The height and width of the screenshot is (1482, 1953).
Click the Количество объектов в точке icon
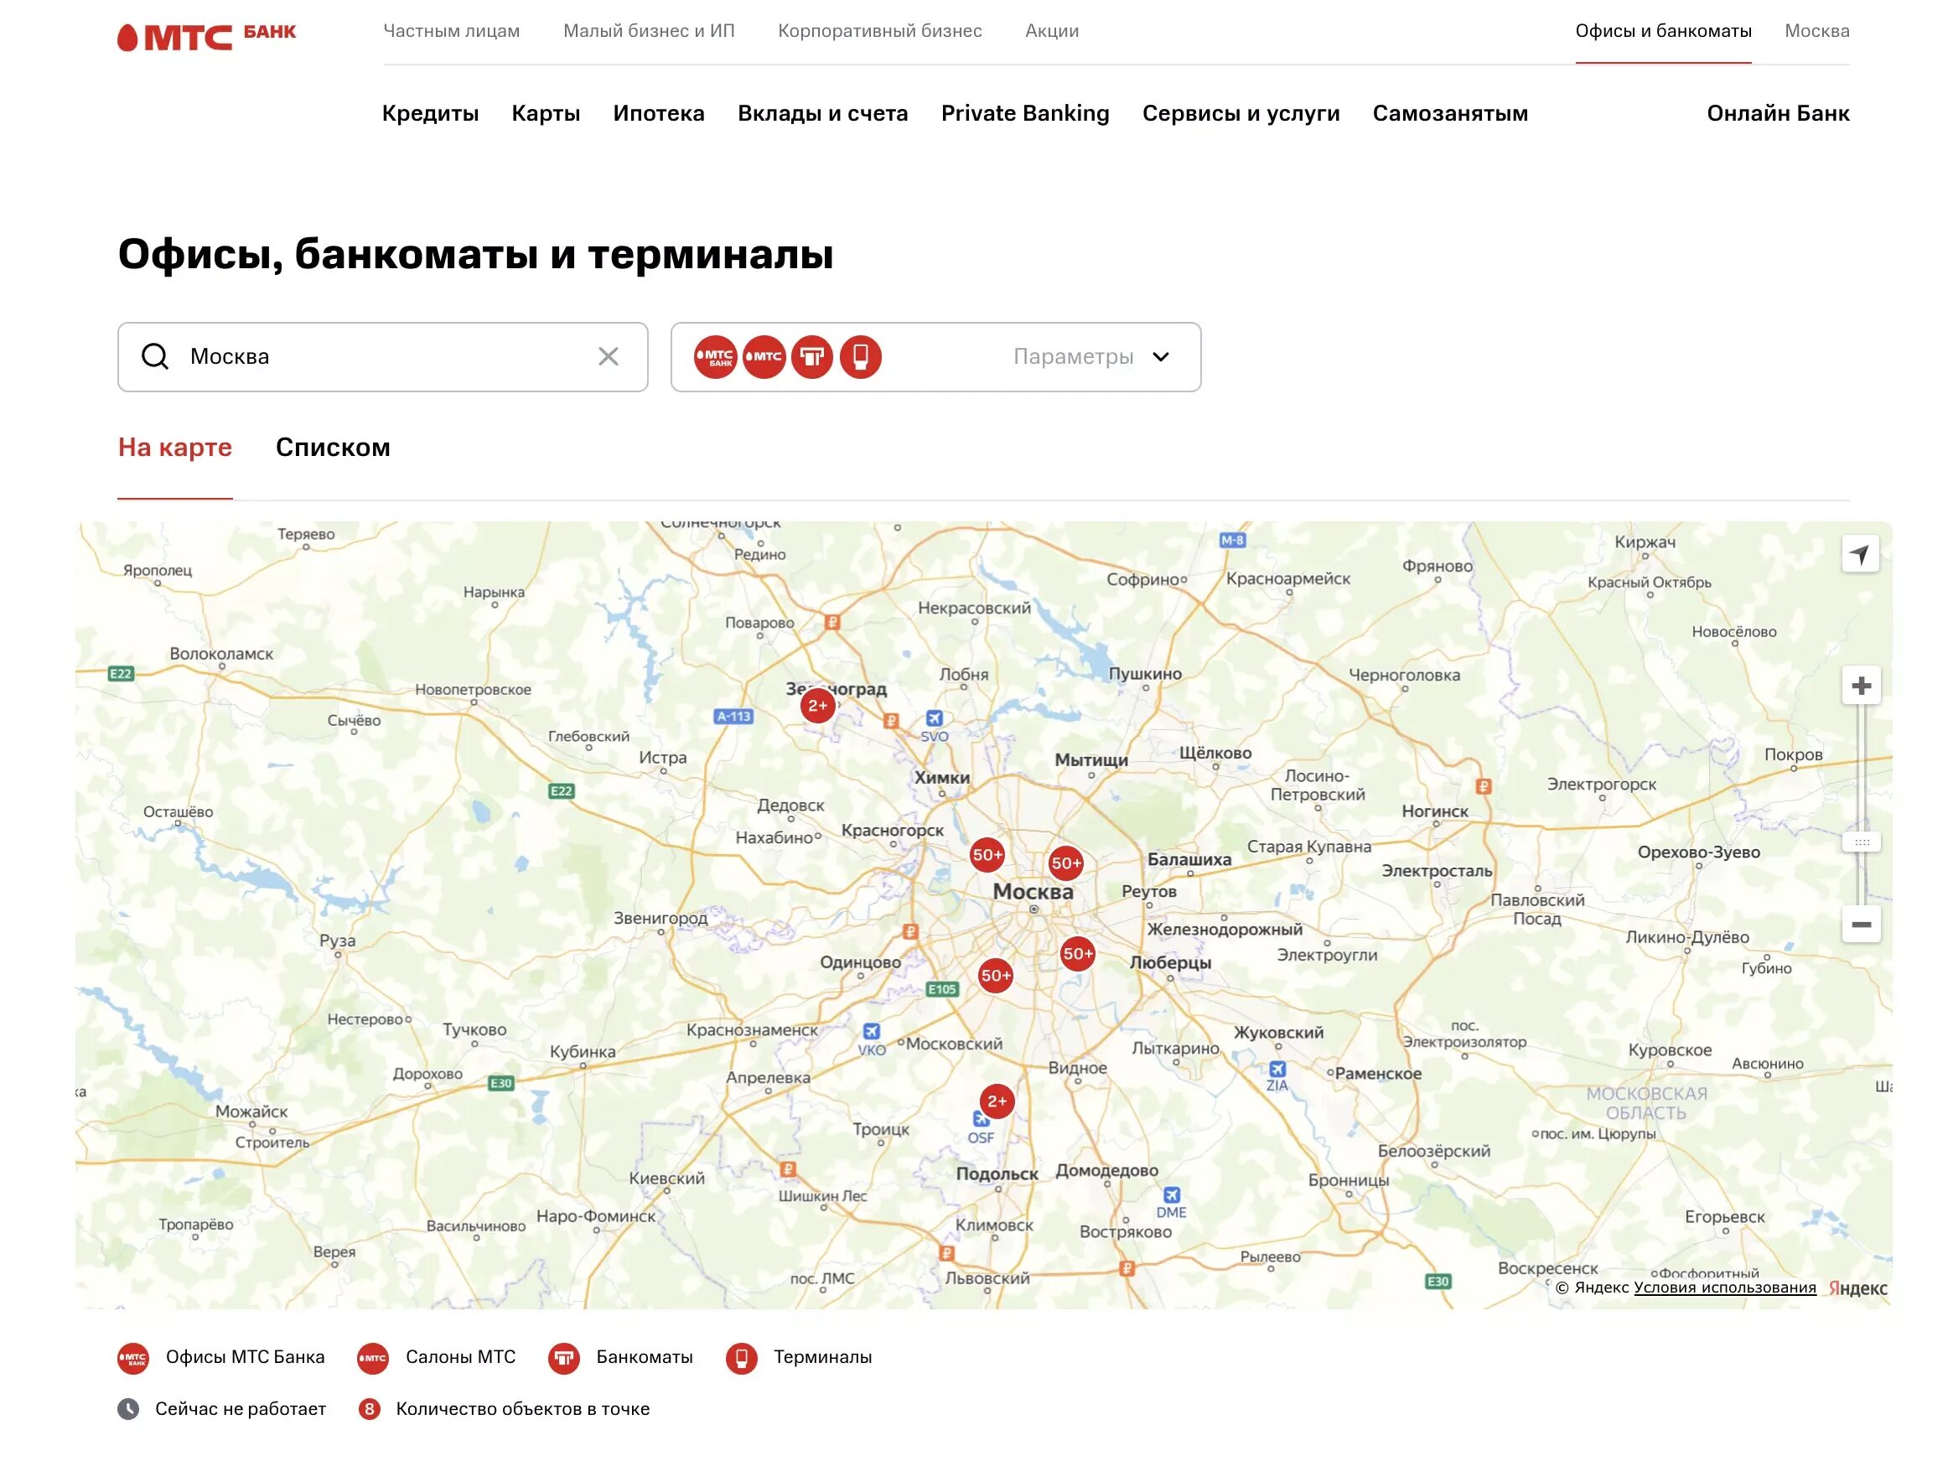[369, 1410]
